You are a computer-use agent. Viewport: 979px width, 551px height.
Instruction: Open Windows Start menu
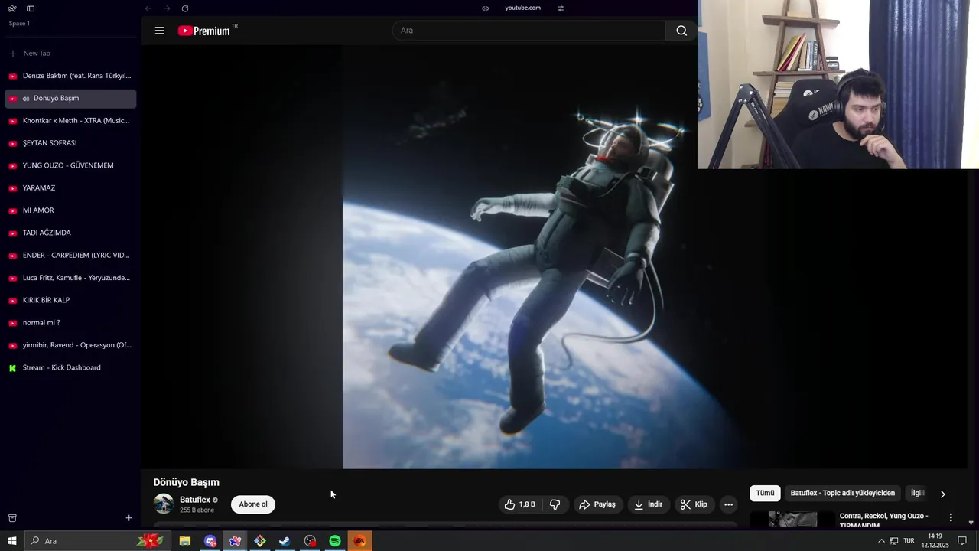pos(12,541)
